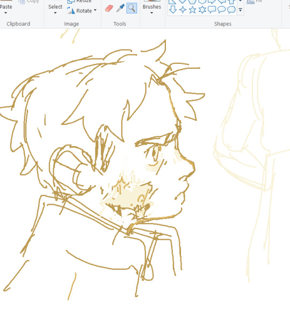Choose the rounded rectangular callout shape
The image size is (290, 317).
pyautogui.click(x=212, y=10)
